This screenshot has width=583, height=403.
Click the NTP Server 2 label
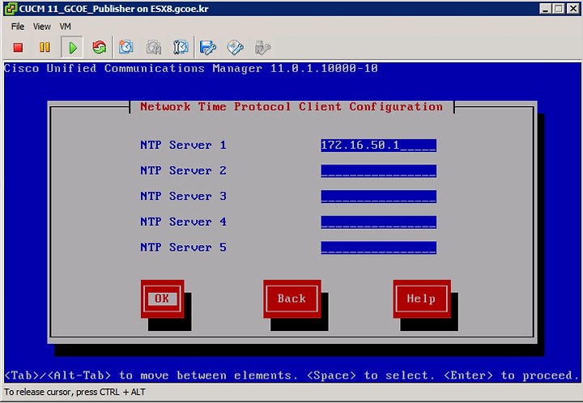click(x=183, y=171)
